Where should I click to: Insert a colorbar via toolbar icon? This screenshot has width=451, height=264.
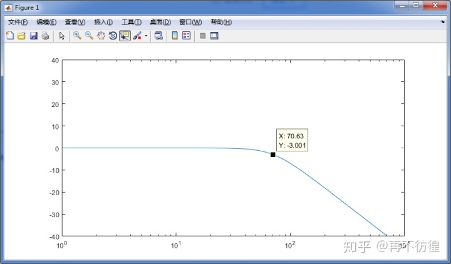pyautogui.click(x=175, y=36)
